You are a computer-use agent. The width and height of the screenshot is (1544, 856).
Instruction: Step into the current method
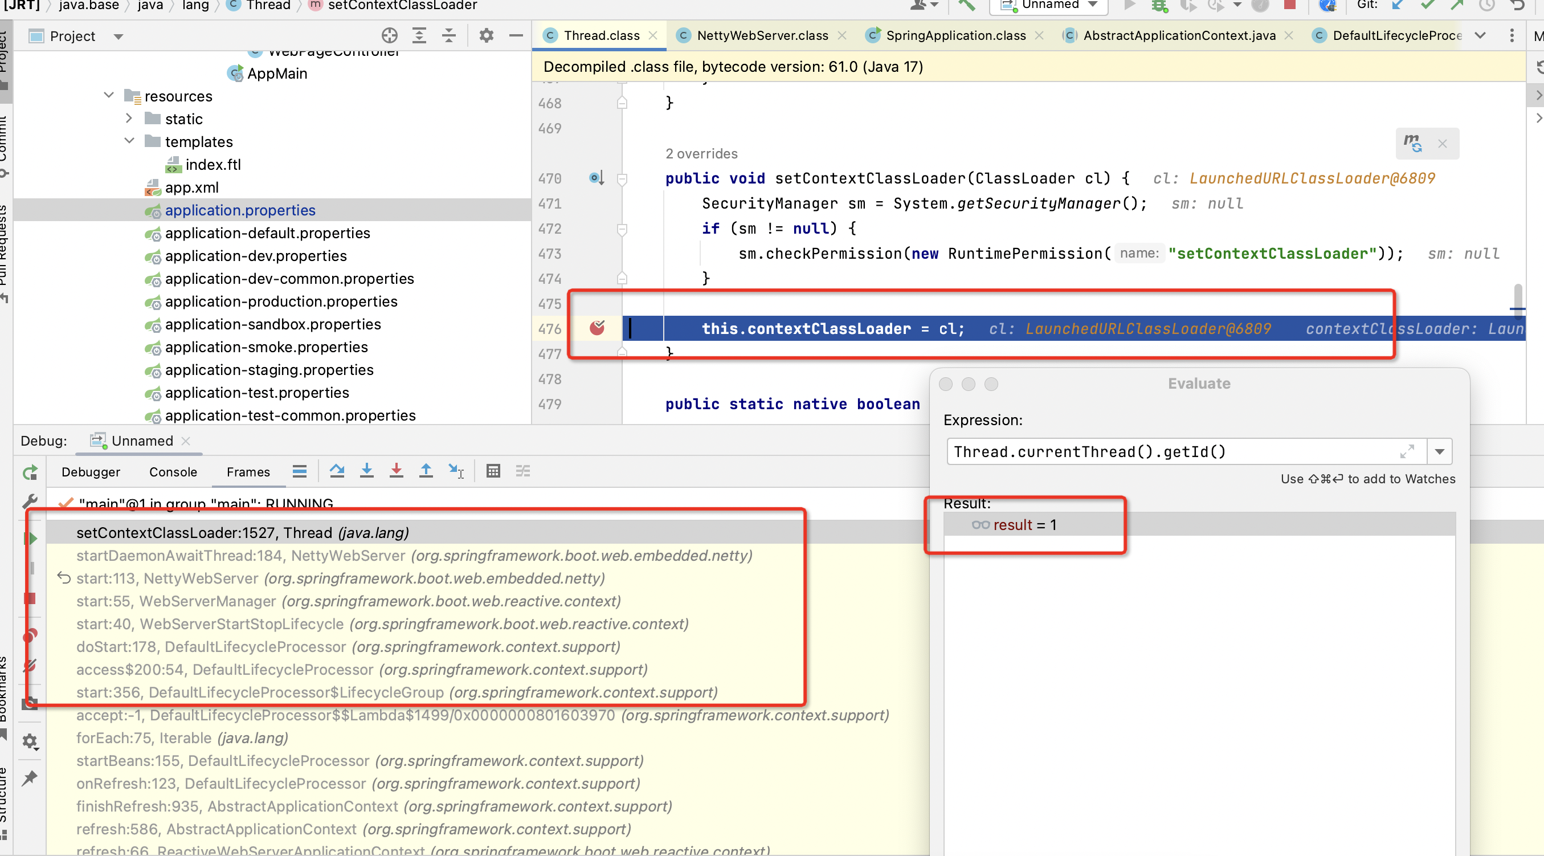367,471
